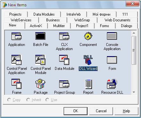Click the 'Resource DLL' label text
Viewport: 141px width, 118px height.
(x=112, y=92)
